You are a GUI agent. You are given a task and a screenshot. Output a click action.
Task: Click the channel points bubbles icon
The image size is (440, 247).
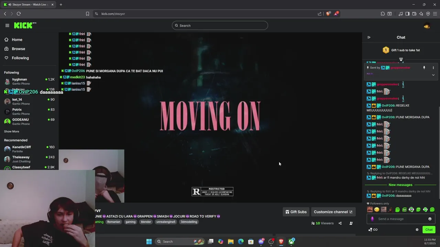(x=370, y=230)
